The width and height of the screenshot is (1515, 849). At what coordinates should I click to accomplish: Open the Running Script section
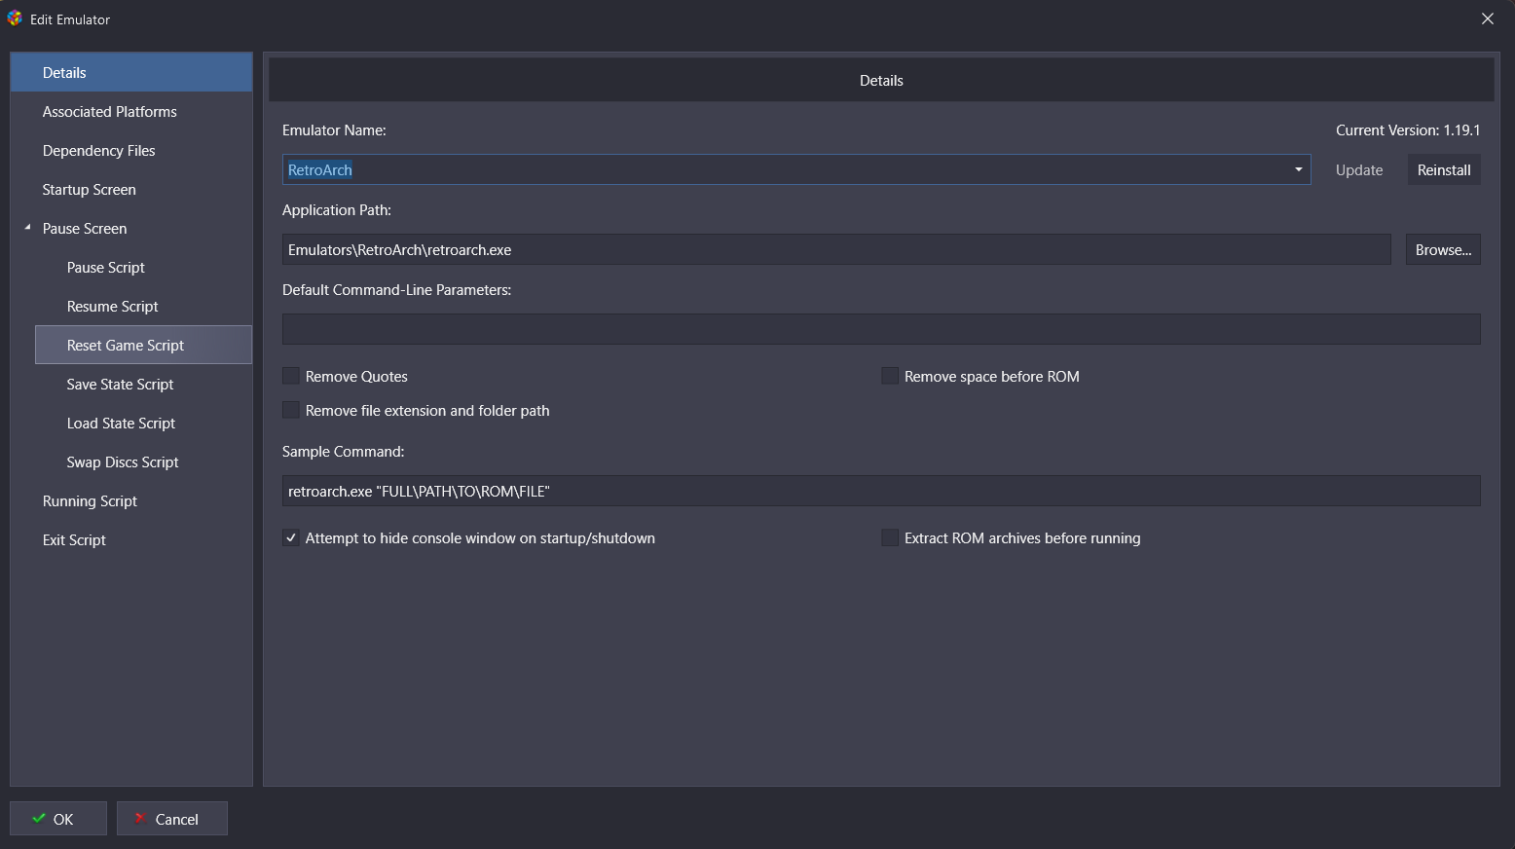(131, 500)
